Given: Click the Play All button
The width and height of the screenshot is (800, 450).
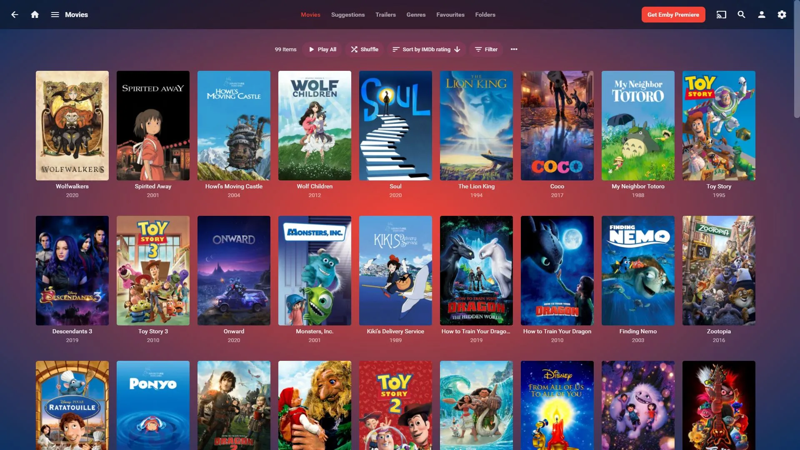Looking at the screenshot, I should (x=322, y=49).
